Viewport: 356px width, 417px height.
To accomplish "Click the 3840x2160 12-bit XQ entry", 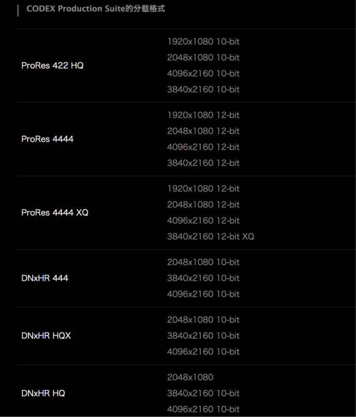I will 211,237.
